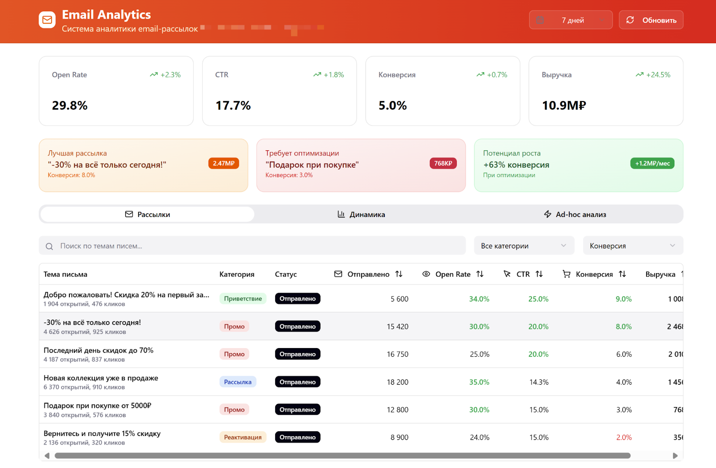
Task: Click the eye icon beside Open Rate header
Action: pyautogui.click(x=426, y=274)
